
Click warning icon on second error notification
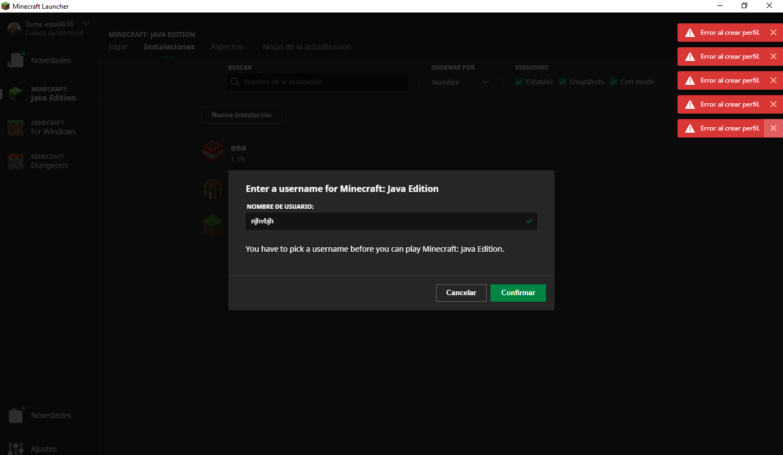coord(690,57)
